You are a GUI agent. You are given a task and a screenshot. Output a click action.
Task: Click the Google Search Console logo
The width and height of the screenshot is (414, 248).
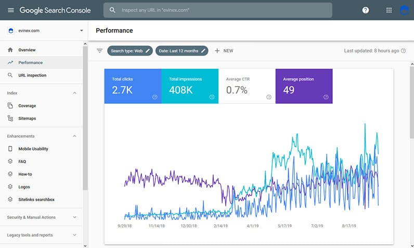tap(55, 10)
